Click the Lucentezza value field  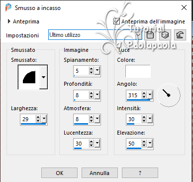click(x=81, y=144)
